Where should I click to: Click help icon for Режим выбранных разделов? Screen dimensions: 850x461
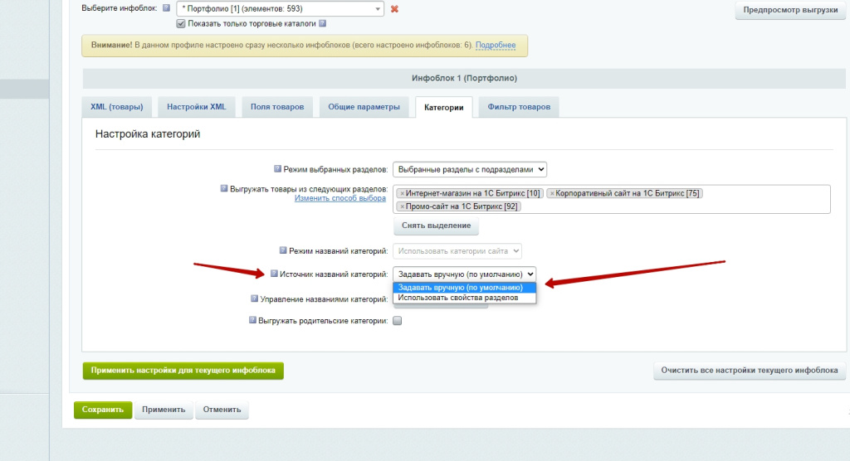tap(277, 169)
